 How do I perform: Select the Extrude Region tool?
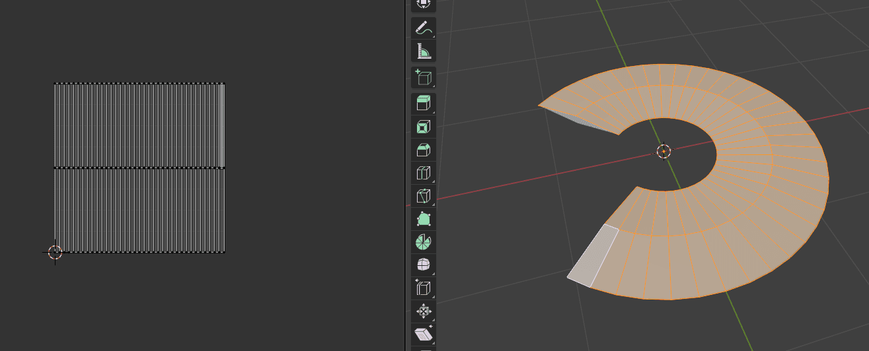[424, 103]
